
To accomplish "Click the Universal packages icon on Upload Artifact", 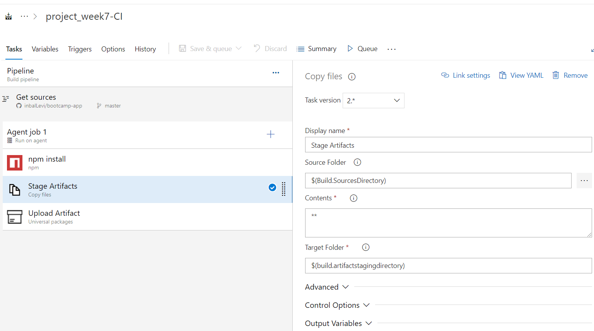I will pos(14,217).
